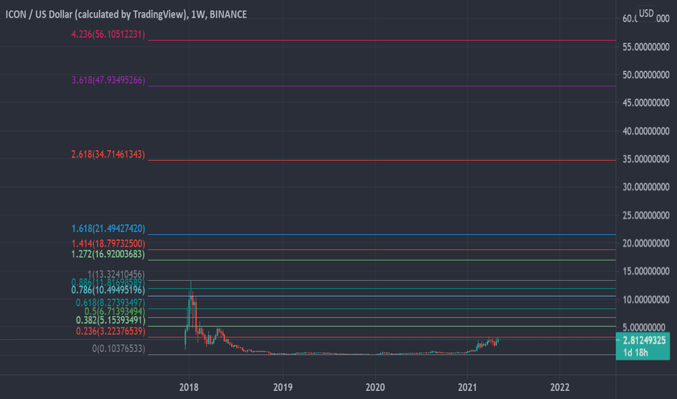Click the 0(0.10376533) Fibonacci label
The width and height of the screenshot is (677, 399).
pyautogui.click(x=118, y=348)
